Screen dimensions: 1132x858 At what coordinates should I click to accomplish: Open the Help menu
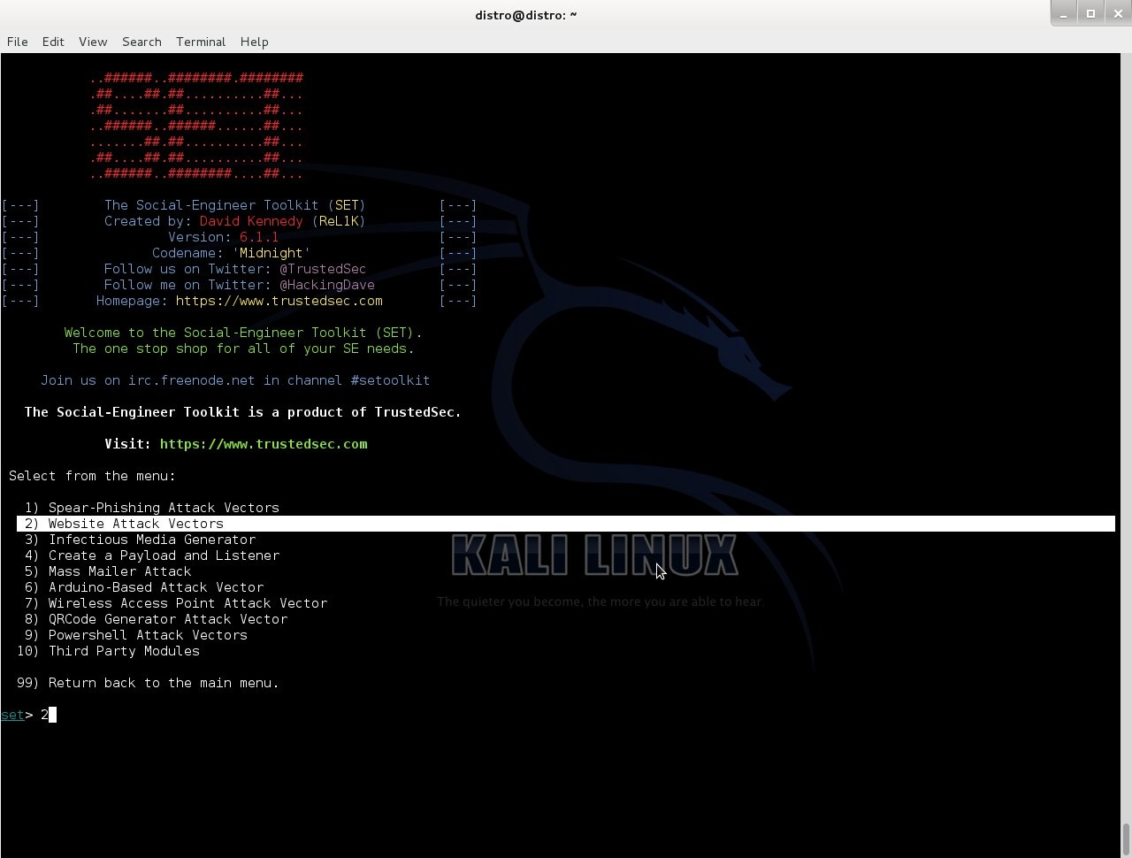(x=254, y=42)
